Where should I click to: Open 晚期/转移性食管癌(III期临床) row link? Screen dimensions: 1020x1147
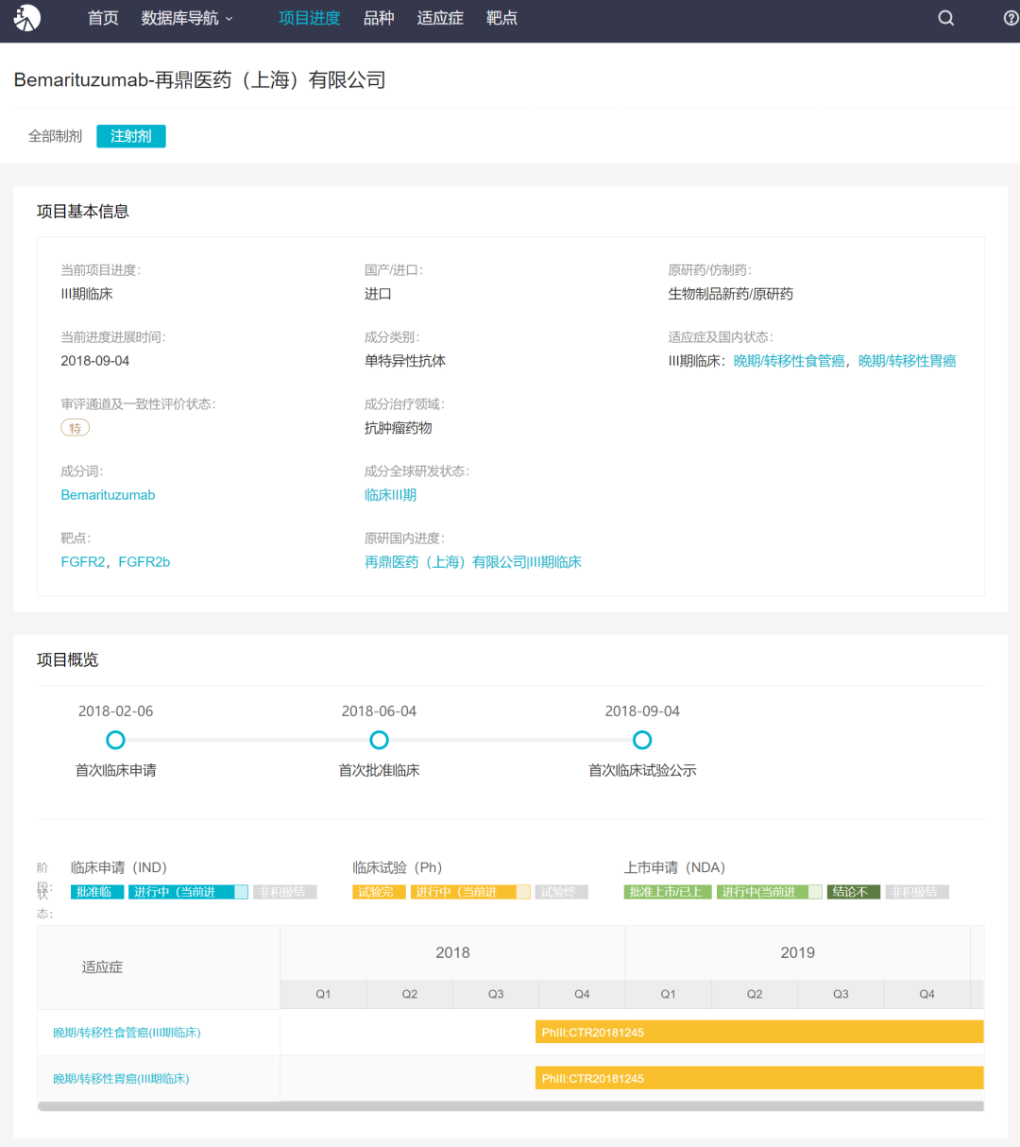pos(127,1033)
